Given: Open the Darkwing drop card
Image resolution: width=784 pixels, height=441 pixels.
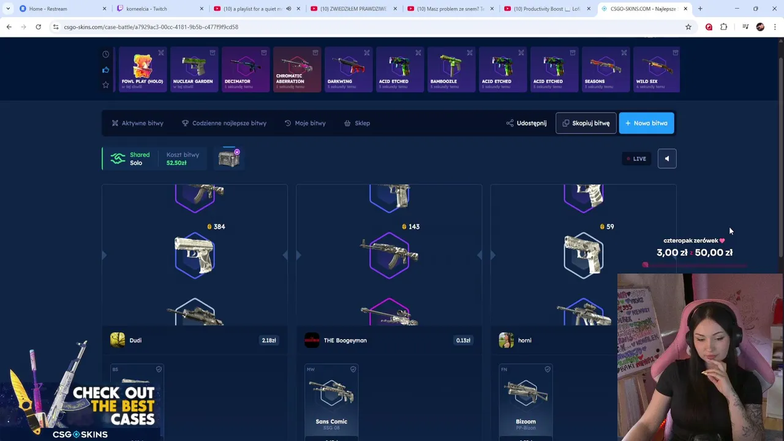Looking at the screenshot, I should click(x=348, y=70).
